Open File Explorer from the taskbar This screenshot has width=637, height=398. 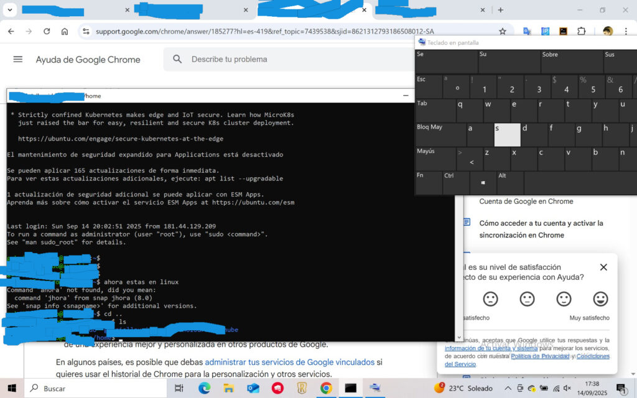[x=229, y=388]
